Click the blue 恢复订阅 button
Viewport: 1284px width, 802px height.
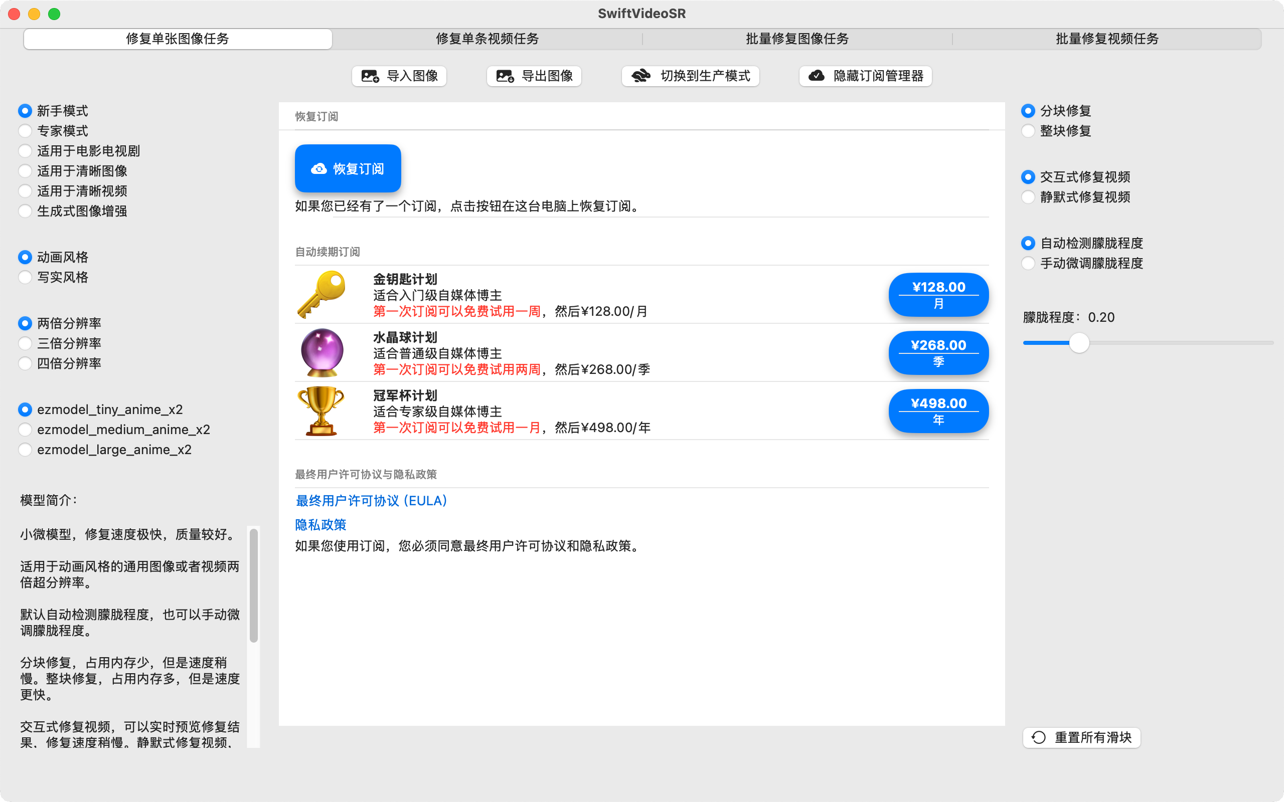click(x=348, y=169)
